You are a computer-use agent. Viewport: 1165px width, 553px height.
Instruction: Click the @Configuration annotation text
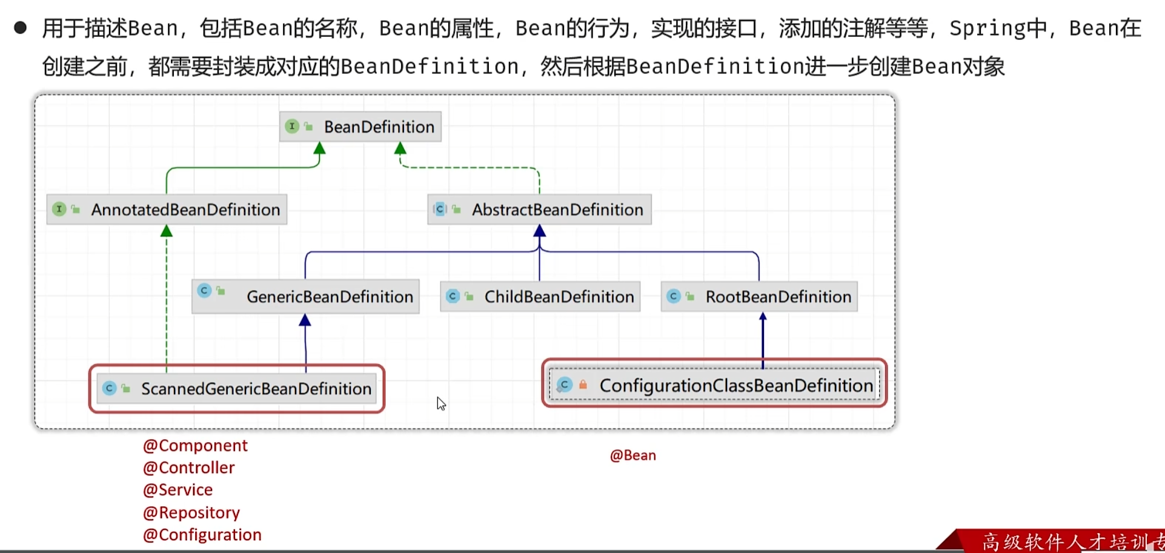202,535
